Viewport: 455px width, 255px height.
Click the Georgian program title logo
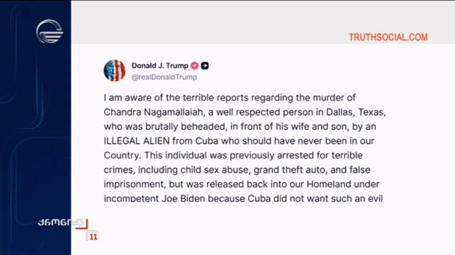(x=61, y=223)
